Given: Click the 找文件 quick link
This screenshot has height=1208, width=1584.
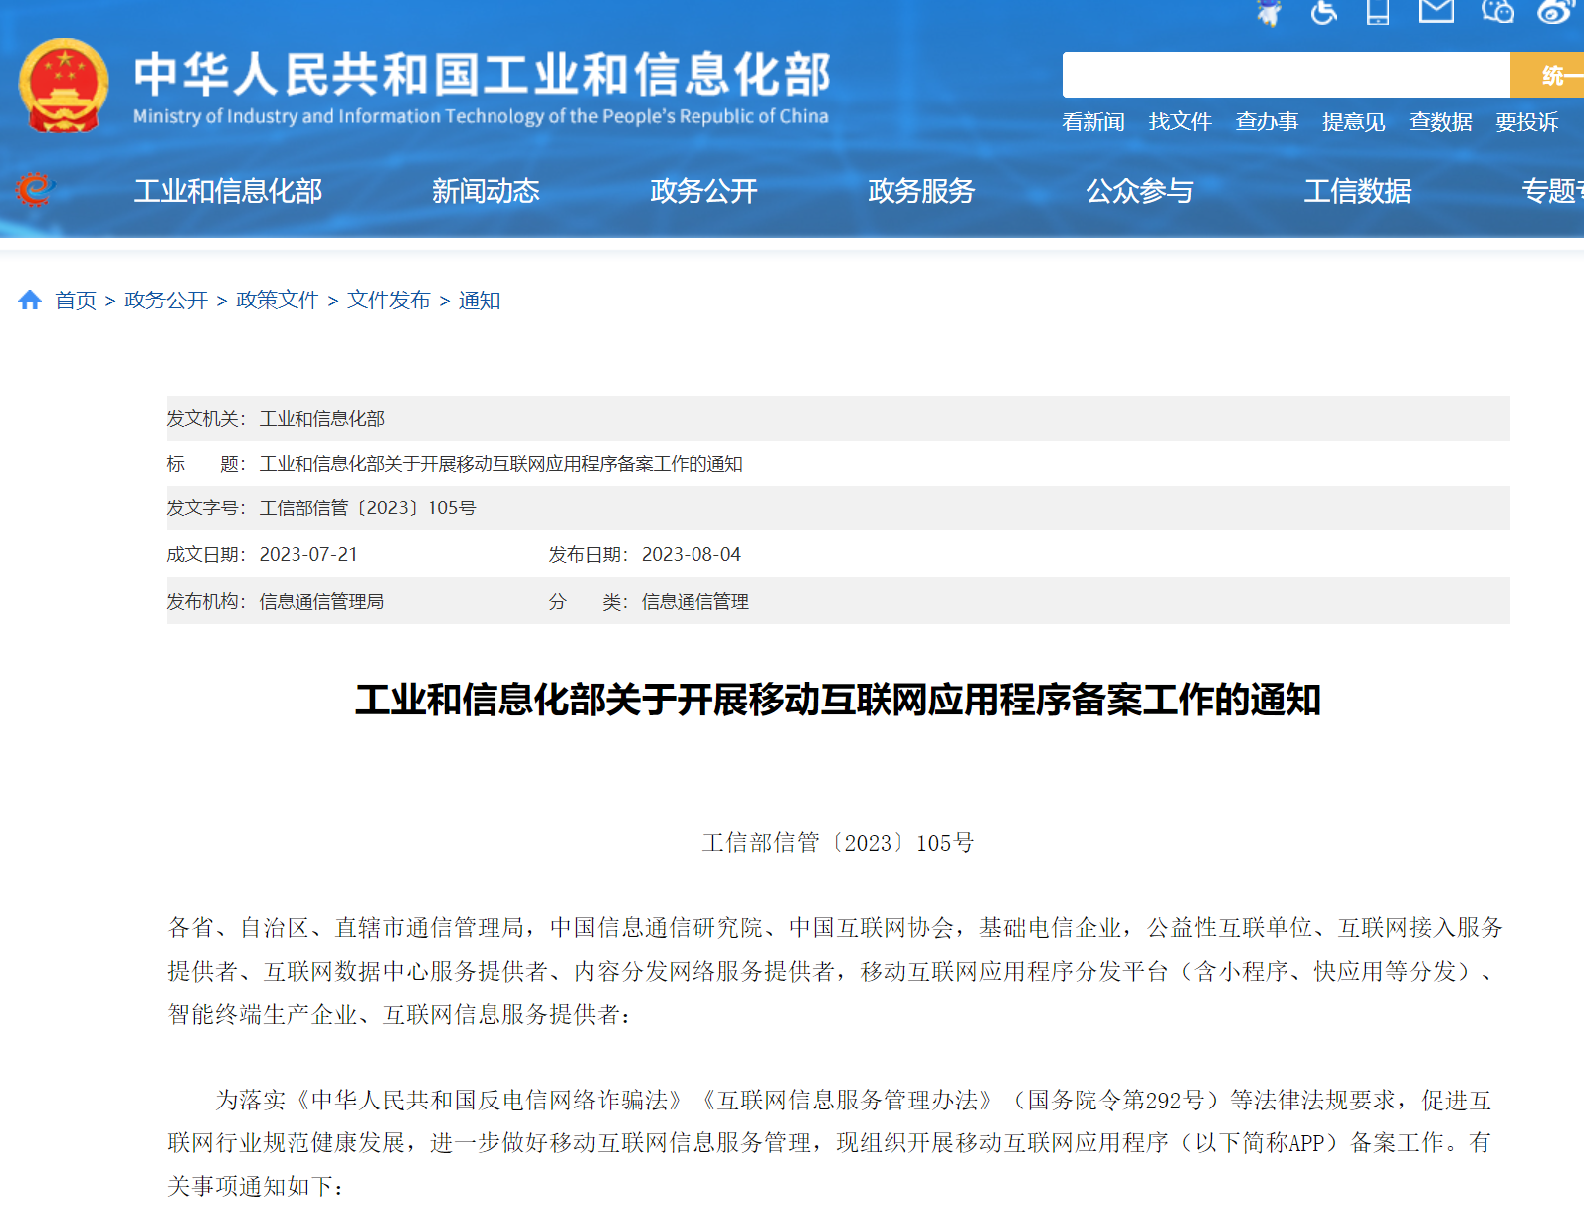Looking at the screenshot, I should 1180,122.
